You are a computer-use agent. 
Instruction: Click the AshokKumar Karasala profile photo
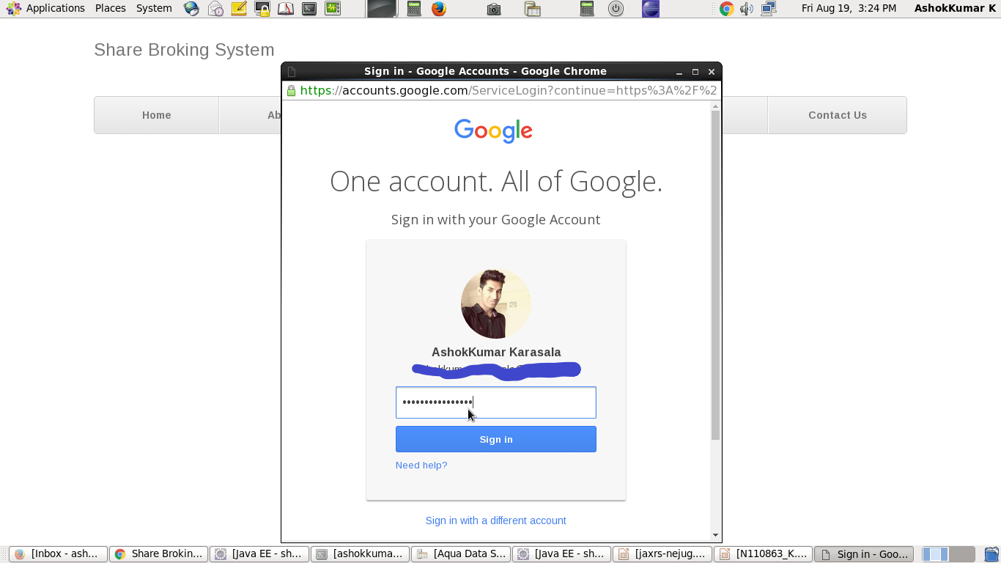(x=496, y=303)
